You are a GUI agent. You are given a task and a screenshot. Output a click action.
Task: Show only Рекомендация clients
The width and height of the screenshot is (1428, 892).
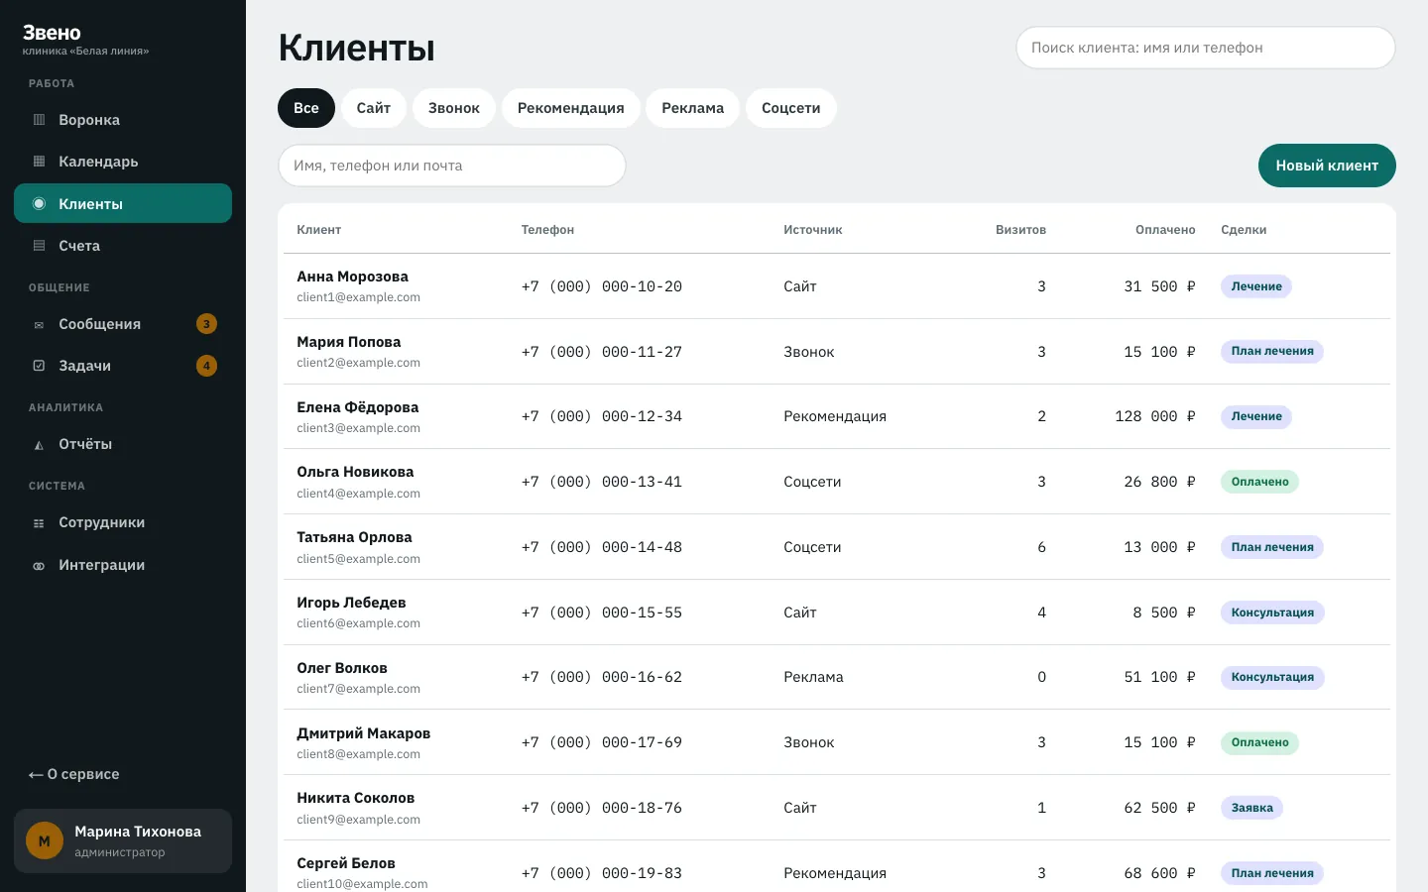571,108
